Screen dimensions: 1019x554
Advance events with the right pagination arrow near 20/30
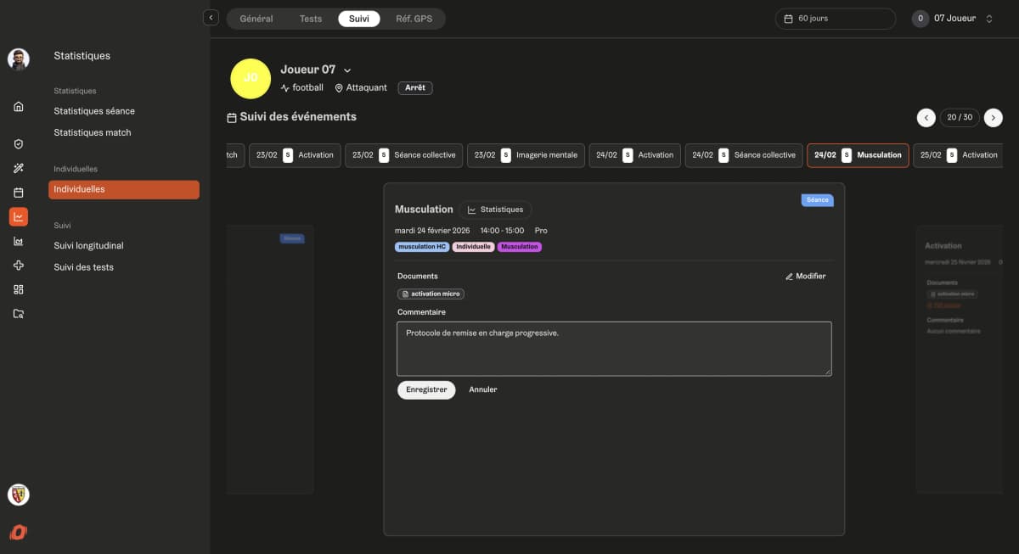993,118
